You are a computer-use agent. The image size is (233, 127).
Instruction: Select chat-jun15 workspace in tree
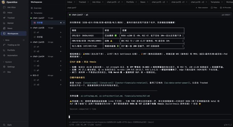click(x=38, y=42)
